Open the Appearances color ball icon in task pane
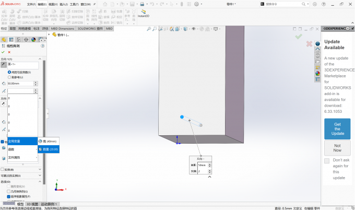Image resolution: width=355 pixels, height=210 pixels. [317, 74]
